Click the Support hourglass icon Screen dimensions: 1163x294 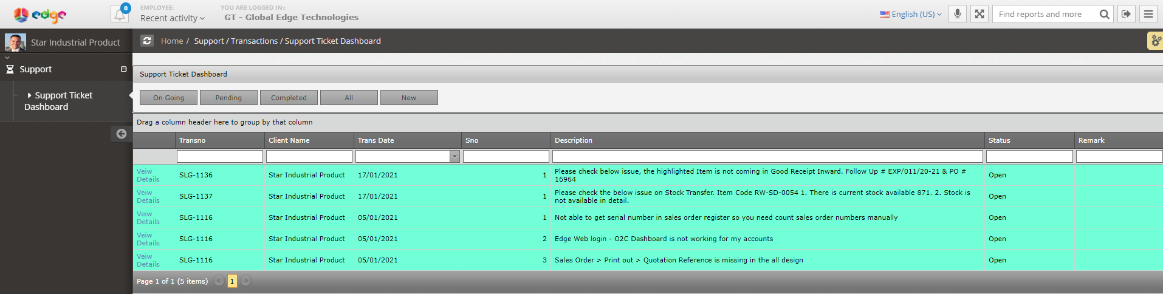(10, 69)
